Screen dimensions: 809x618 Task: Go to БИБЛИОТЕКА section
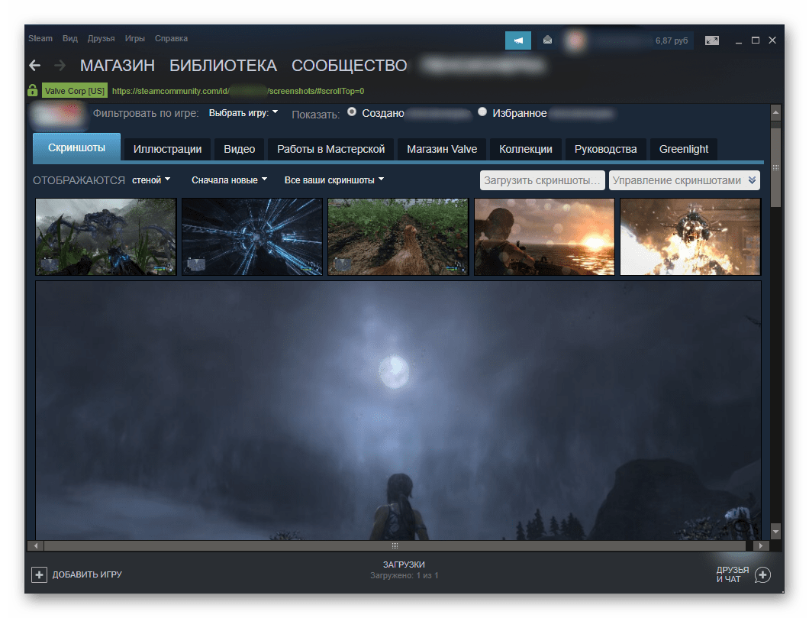[x=223, y=66]
